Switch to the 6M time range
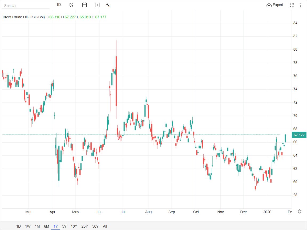 point(47,226)
